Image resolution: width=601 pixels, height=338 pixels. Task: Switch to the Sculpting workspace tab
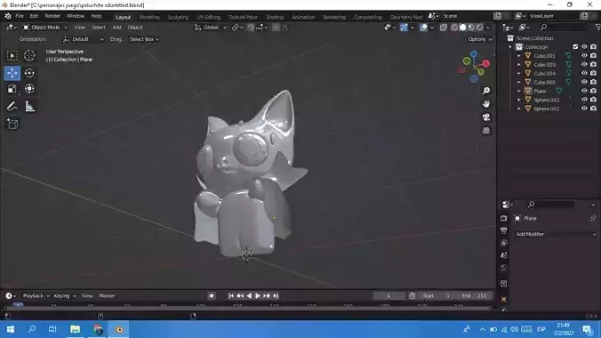178,17
